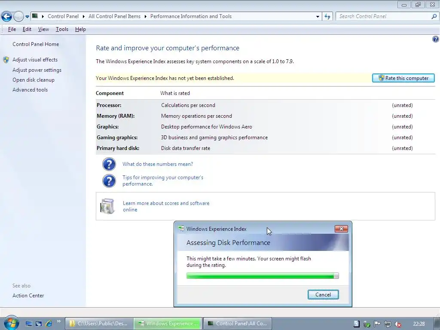Open Advanced tools
Image resolution: width=440 pixels, height=330 pixels.
coord(30,89)
